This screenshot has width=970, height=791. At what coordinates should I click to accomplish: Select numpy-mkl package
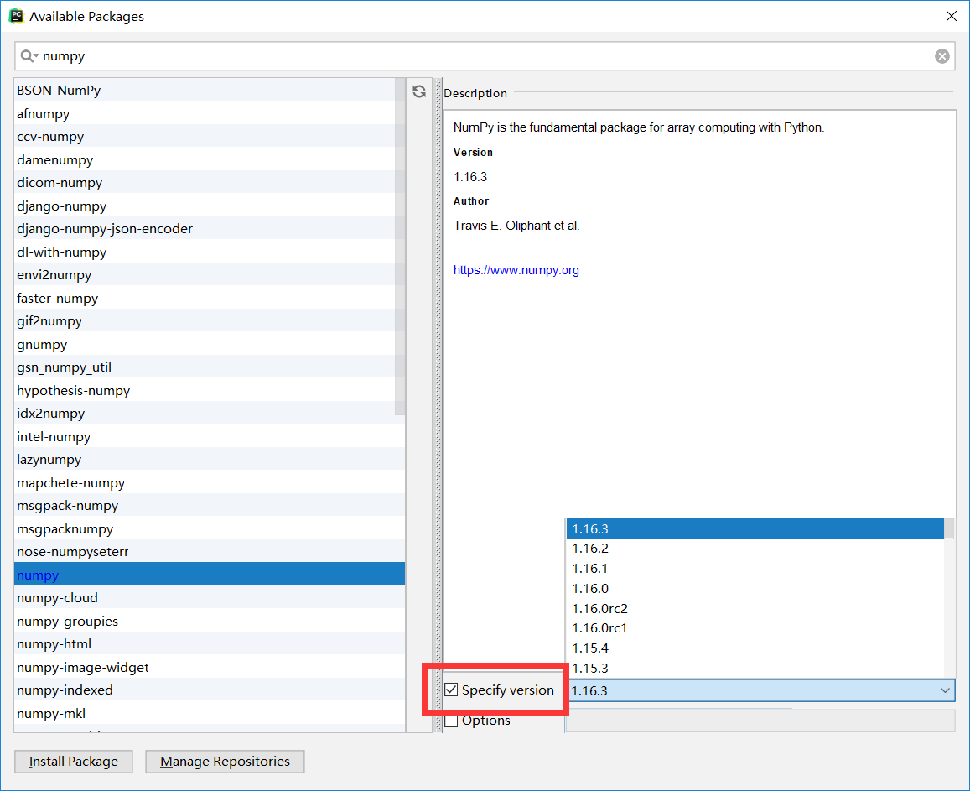click(x=210, y=713)
